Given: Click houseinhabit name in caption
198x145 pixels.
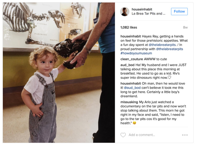Looking at the screenshot, I should point(131,36).
